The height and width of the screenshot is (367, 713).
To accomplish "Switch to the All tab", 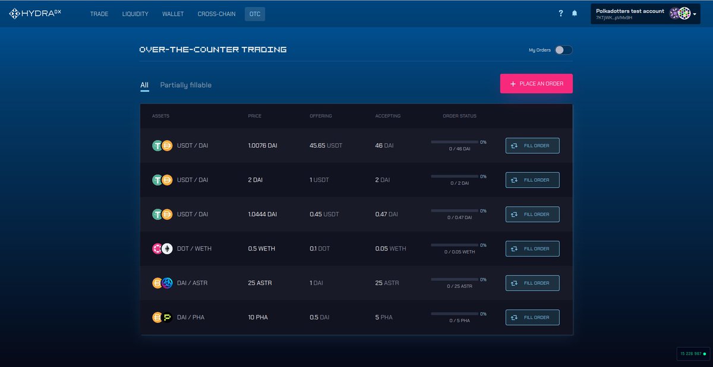I will [144, 86].
